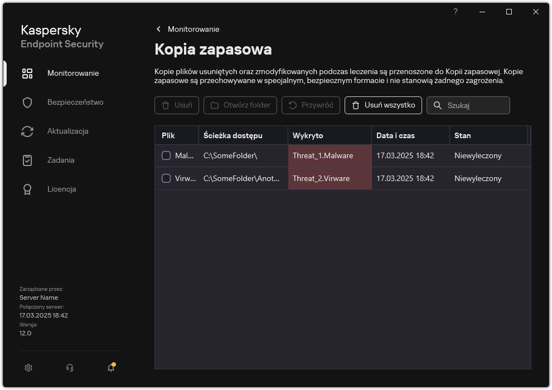
Task: Check the checkbox for Threat_2.Virware row
Action: [x=166, y=178]
